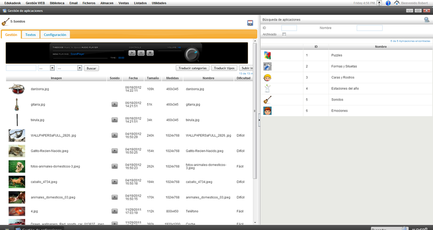The height and width of the screenshot is (230, 433).
Task: Click the partially visible Subir button
Action: 246,68
